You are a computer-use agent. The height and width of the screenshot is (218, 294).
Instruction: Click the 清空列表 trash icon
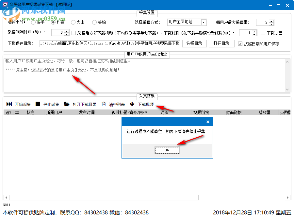(x=103, y=104)
